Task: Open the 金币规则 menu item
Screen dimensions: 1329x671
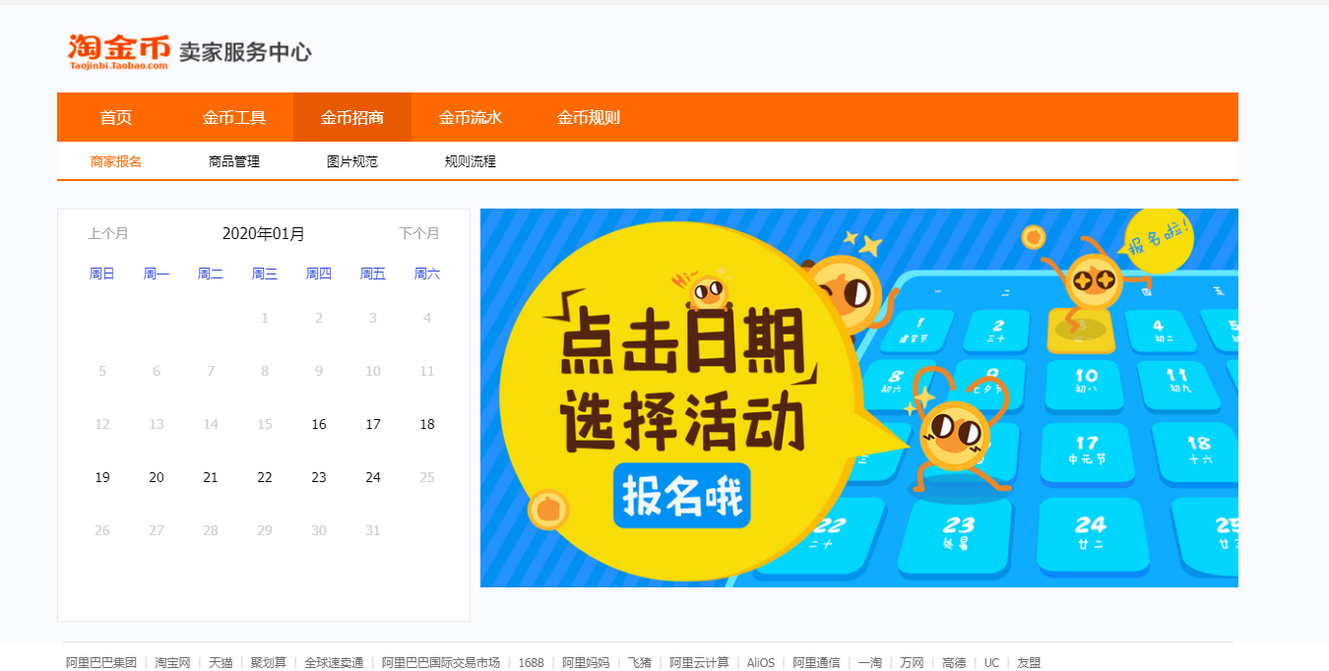Action: click(x=589, y=118)
